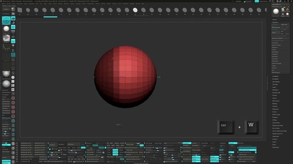Click the small star icon in tool panel
Screen dimensions: 293x164
(283, 14)
